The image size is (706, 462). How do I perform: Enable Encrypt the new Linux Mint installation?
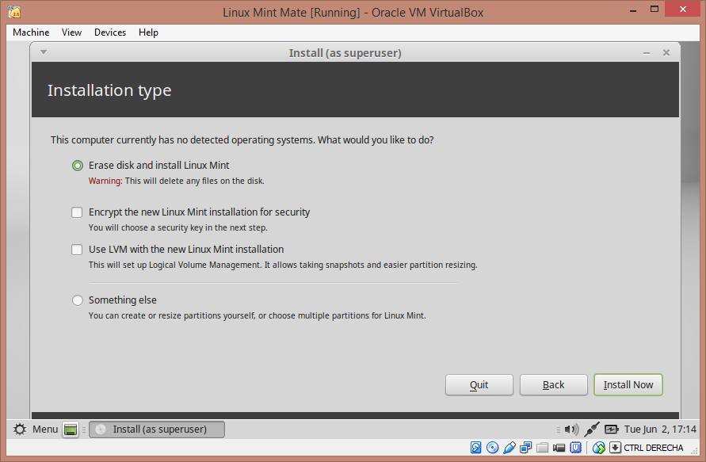click(x=77, y=212)
